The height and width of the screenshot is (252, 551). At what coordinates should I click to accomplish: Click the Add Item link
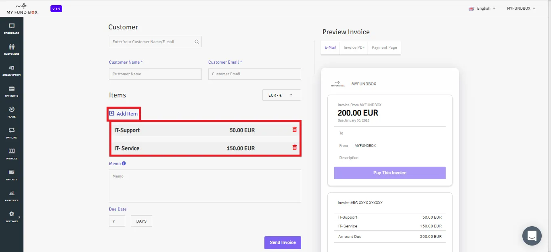[124, 114]
